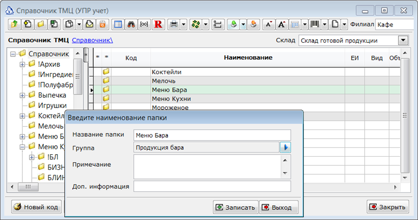
Task: Open dropdown next to import tray icon
Action: point(243,25)
